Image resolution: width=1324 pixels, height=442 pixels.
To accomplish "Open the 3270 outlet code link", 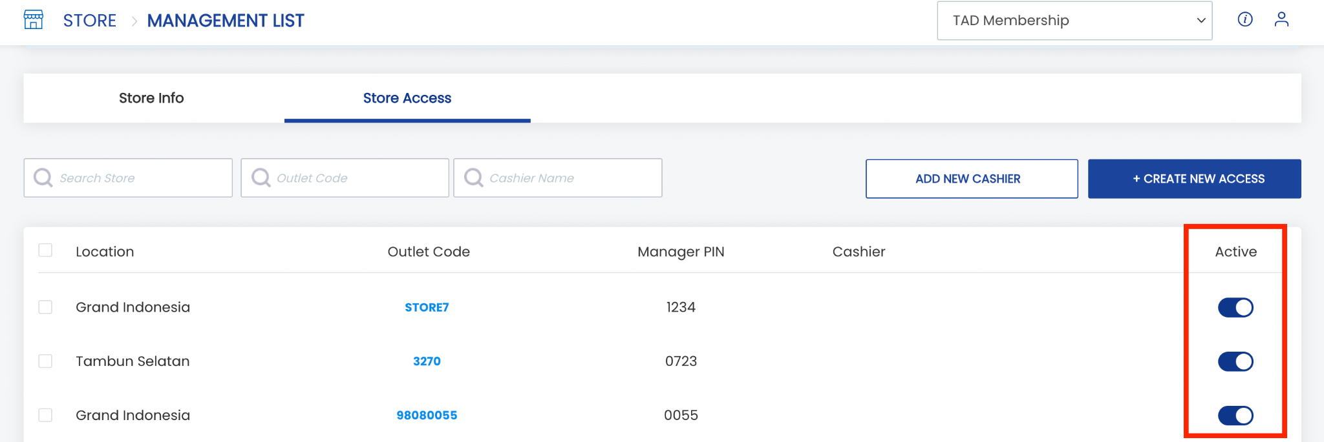I will pyautogui.click(x=427, y=361).
